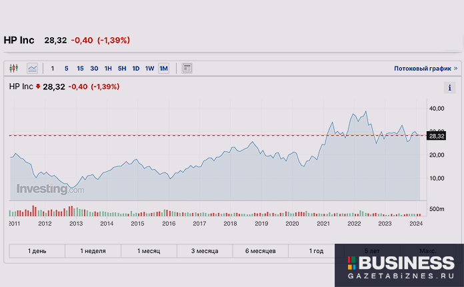Image resolution: width=464 pixels, height=287 pixels.
Task: Click the Investing.com watermark logo
Action: (x=50, y=189)
